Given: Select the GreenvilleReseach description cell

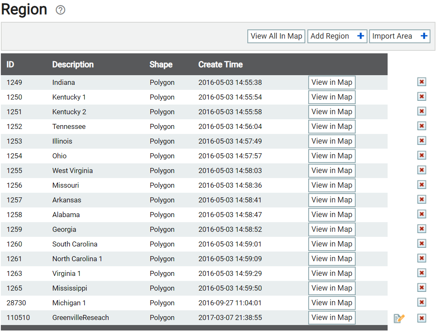Looking at the screenshot, I should coord(81,317).
